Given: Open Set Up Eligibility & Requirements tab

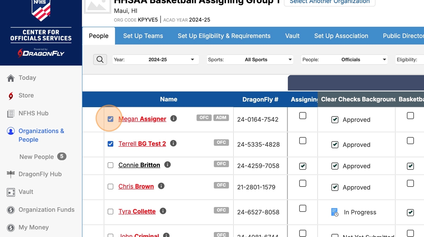Looking at the screenshot, I should point(224,36).
